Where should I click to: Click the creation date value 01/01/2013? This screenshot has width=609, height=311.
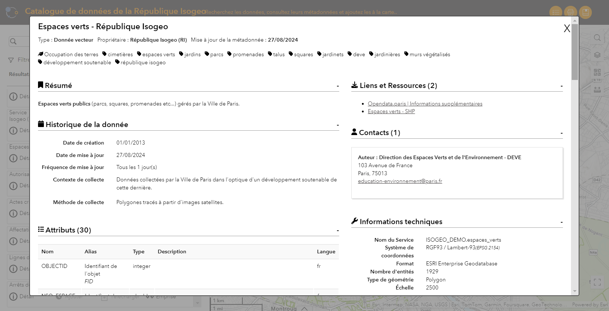pos(131,143)
